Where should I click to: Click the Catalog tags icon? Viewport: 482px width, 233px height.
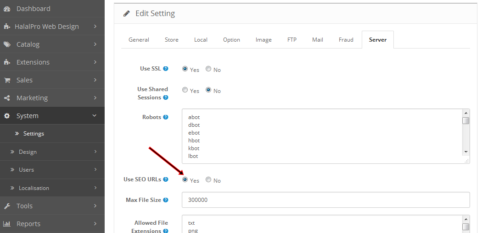[7, 44]
